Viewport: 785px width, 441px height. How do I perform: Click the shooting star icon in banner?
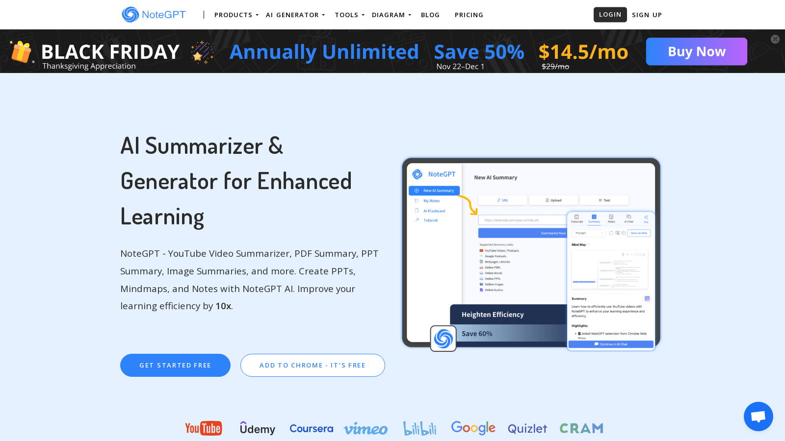(202, 52)
